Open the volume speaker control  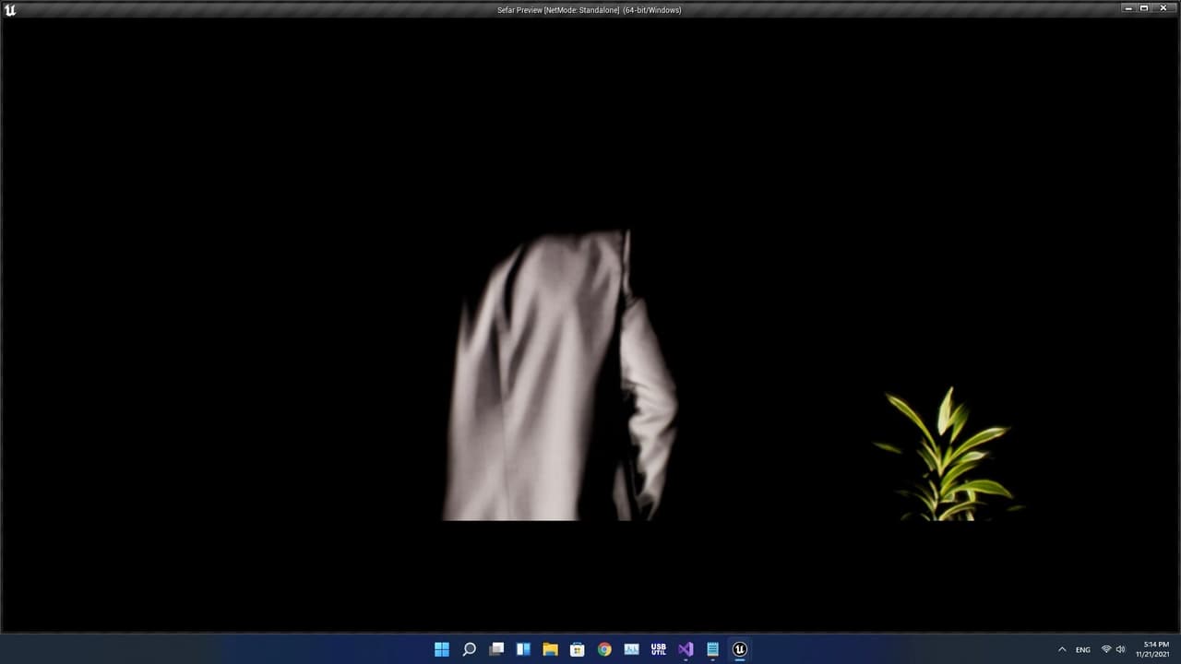click(x=1121, y=649)
